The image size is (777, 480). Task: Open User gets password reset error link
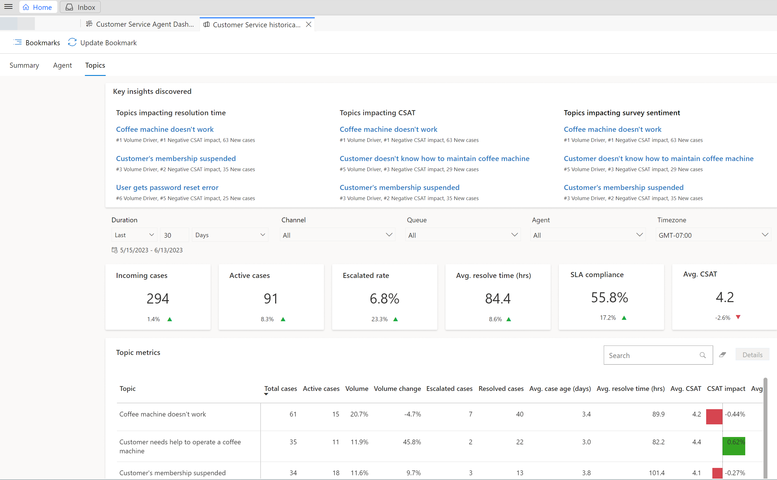[x=167, y=187]
